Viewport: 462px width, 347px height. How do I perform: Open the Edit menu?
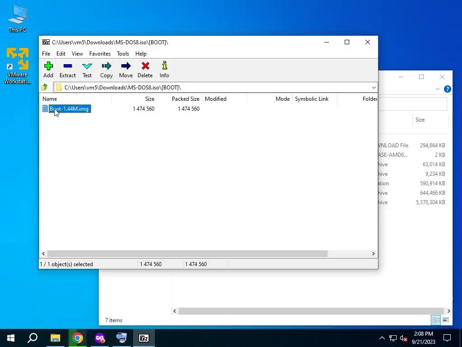61,54
